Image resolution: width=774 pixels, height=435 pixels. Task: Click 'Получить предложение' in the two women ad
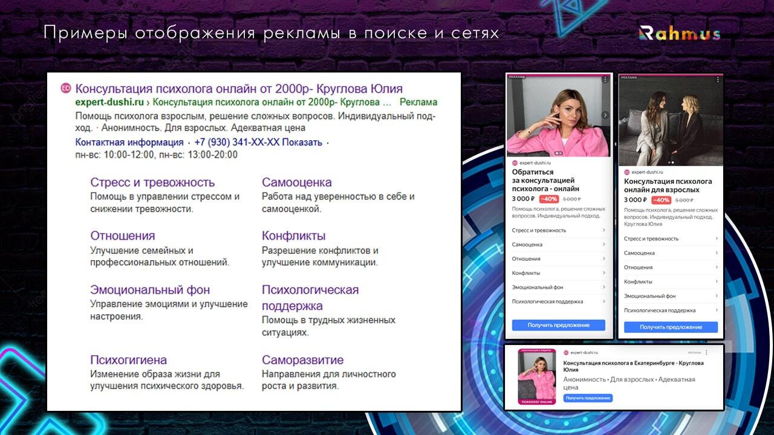point(671,327)
